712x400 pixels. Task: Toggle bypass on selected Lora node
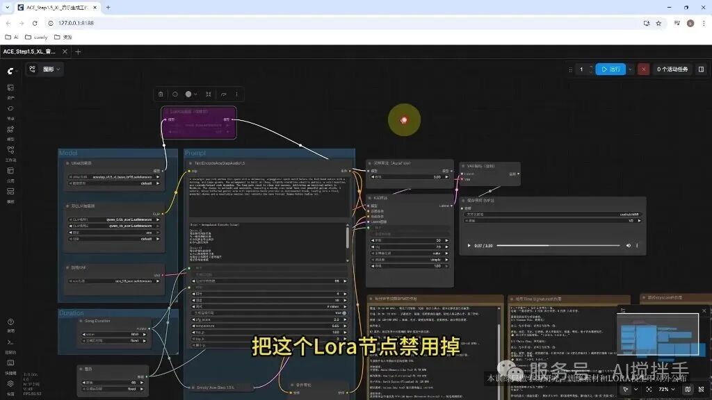[223, 94]
